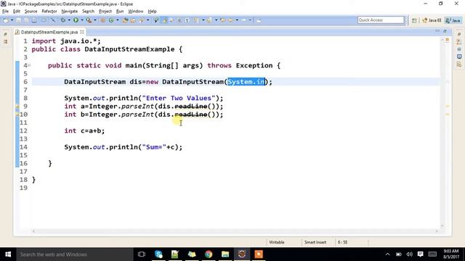Open the Project menu
This screenshot has width=465, height=261.
[105, 12]
